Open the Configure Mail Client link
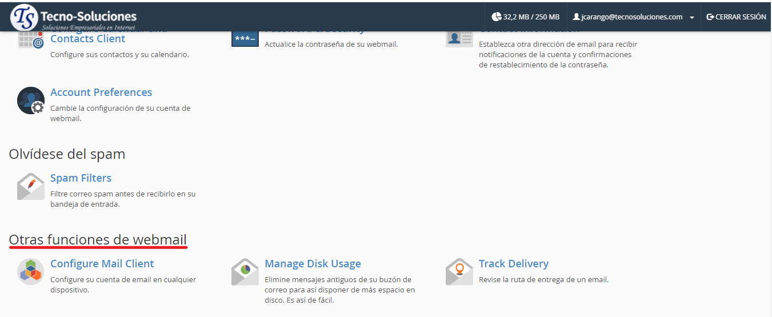The image size is (772, 317). click(x=102, y=264)
